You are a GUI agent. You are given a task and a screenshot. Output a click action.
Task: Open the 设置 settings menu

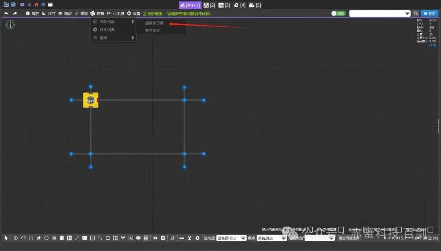(x=134, y=13)
